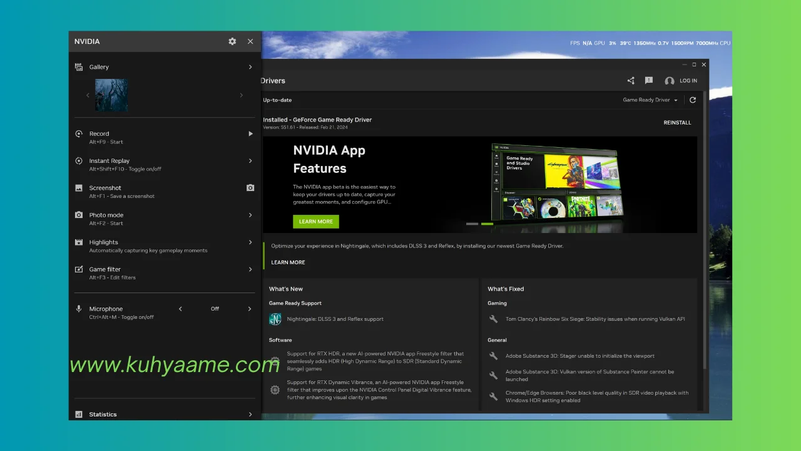Click the REINSTALL driver button
The height and width of the screenshot is (451, 801).
point(678,123)
